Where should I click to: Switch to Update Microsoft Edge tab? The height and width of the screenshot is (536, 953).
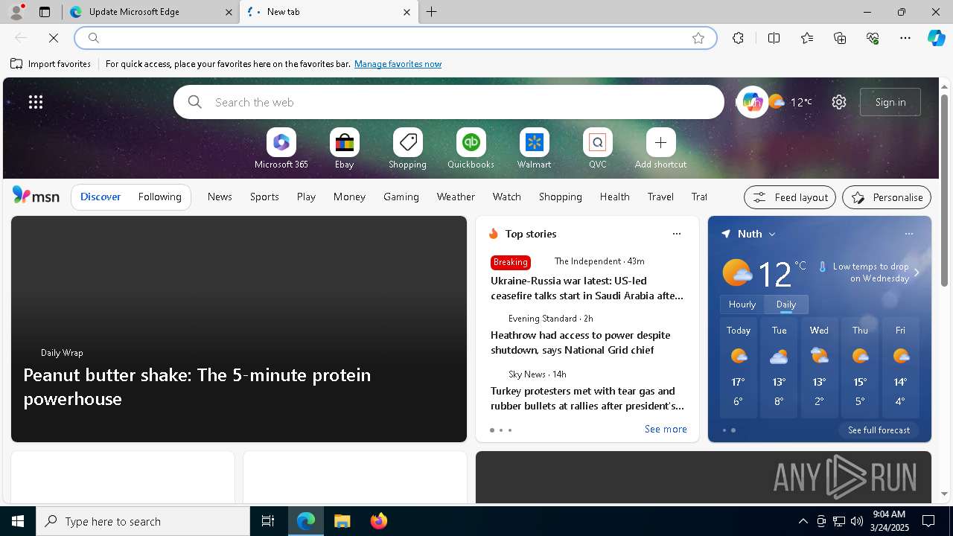(x=151, y=12)
